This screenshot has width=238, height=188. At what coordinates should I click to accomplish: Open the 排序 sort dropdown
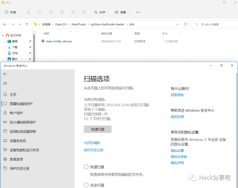101,12
